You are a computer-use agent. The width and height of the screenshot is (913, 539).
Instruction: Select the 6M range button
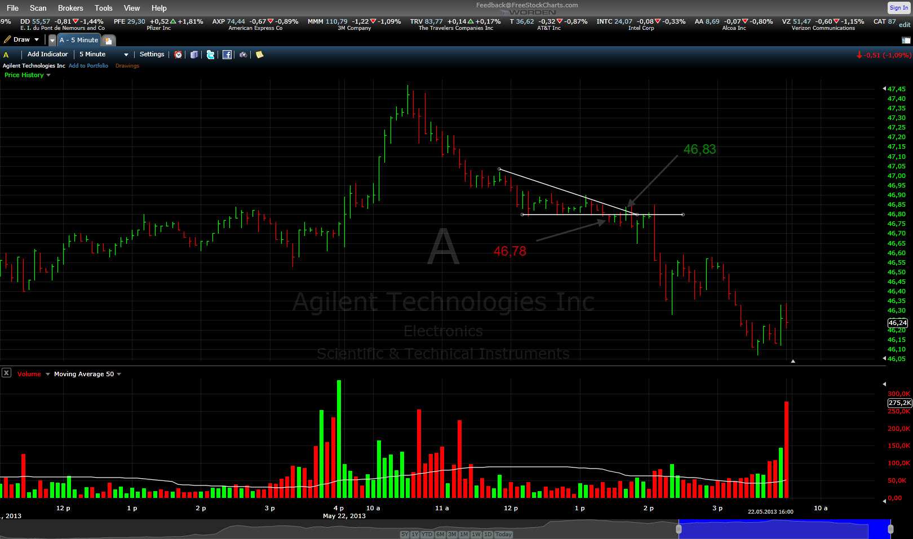coord(440,534)
